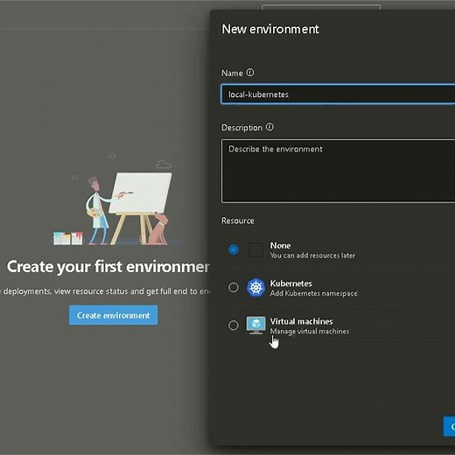The width and height of the screenshot is (455, 455).
Task: Click the dotted square None icon
Action: tap(255, 249)
